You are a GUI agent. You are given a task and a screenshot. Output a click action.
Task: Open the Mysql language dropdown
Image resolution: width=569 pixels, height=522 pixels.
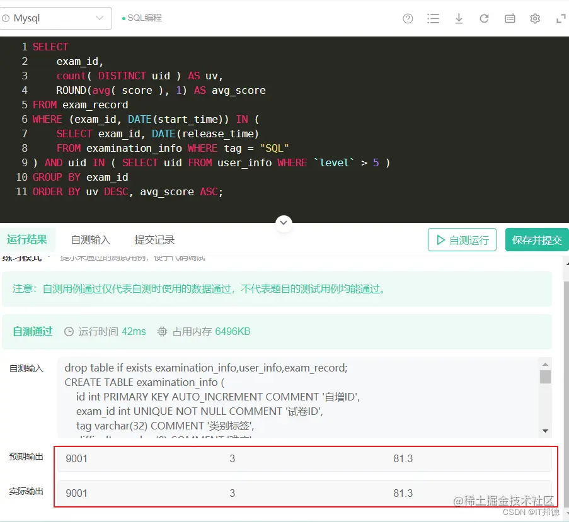56,18
